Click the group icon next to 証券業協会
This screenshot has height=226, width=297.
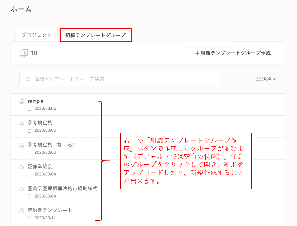click(22, 167)
